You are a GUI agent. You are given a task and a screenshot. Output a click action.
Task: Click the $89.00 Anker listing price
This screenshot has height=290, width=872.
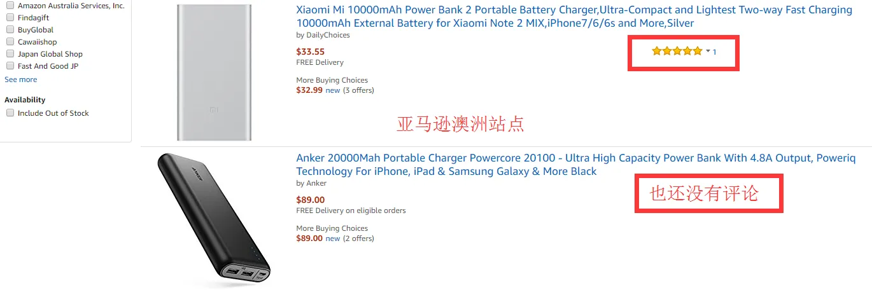tap(311, 200)
